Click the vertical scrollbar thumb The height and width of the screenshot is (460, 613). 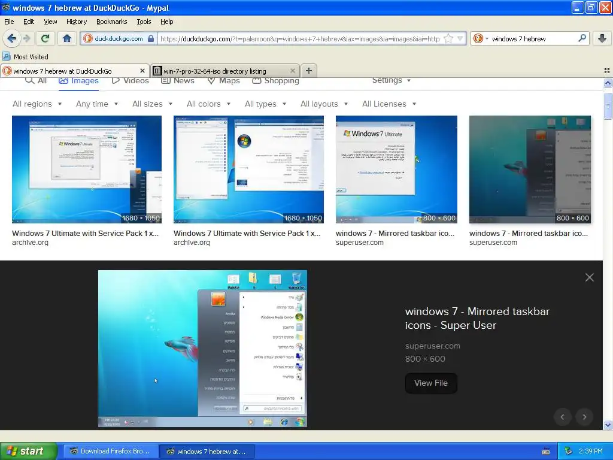click(608, 105)
